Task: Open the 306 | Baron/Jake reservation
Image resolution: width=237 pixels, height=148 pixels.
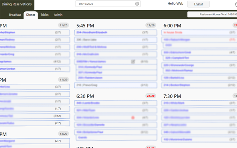Action: (116, 40)
